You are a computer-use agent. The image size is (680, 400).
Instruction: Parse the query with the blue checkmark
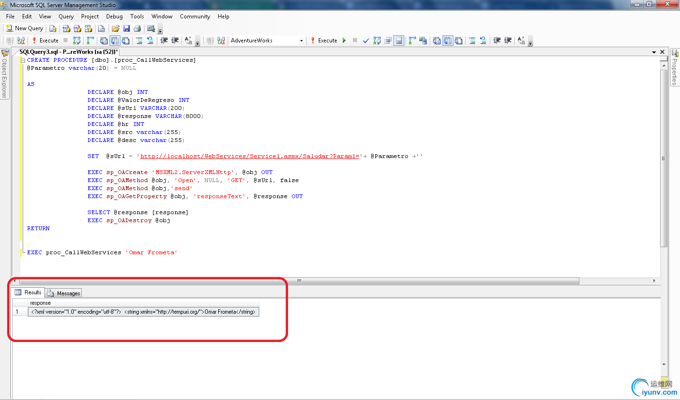coord(366,41)
